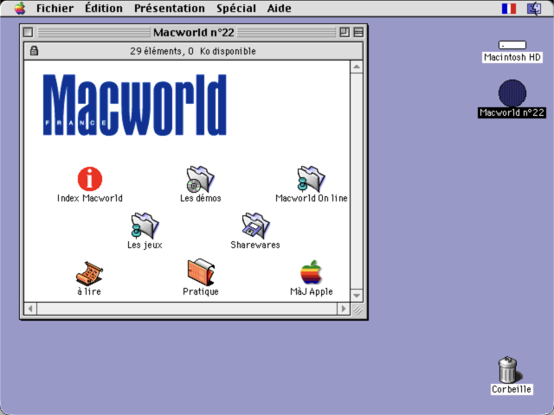Viewport: 554px width, 415px height.
Task: Click the window zoom box
Action: pos(345,33)
